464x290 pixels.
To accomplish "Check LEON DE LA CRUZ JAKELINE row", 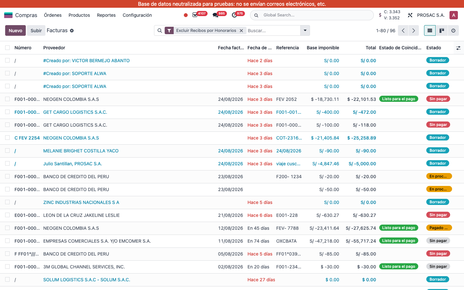I will 7,215.
